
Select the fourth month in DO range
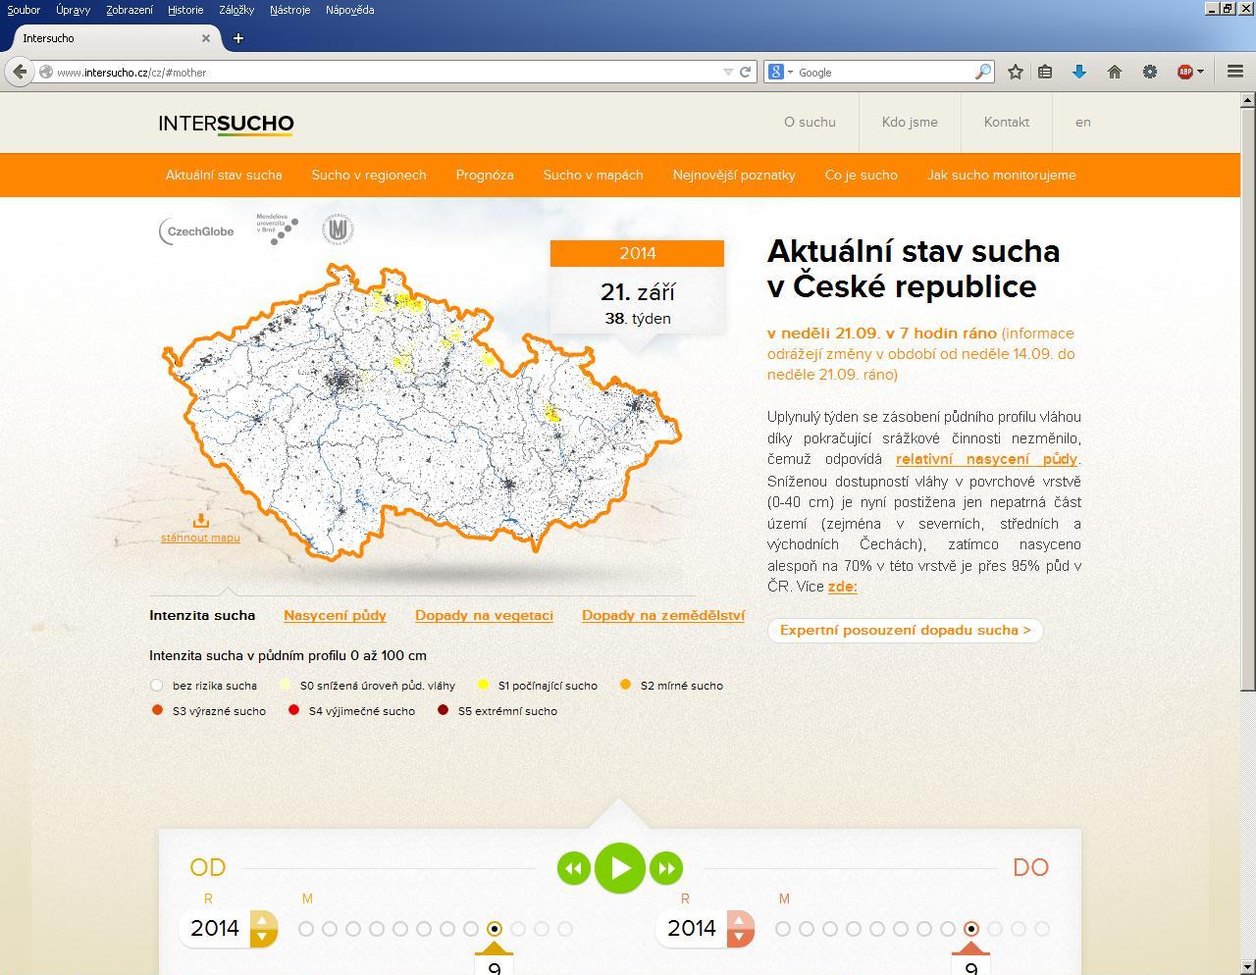click(x=854, y=929)
